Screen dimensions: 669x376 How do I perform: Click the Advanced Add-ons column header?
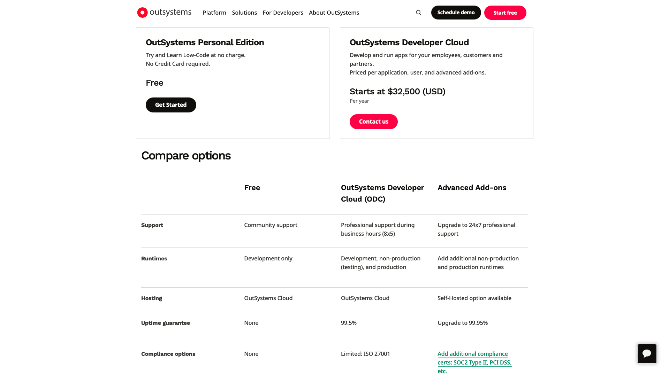coord(472,188)
